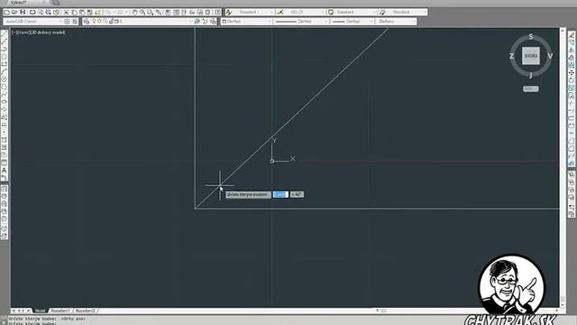The width and height of the screenshot is (577, 325).
Task: Select the Hatch tool in Draw toolbar
Action: 4,140
